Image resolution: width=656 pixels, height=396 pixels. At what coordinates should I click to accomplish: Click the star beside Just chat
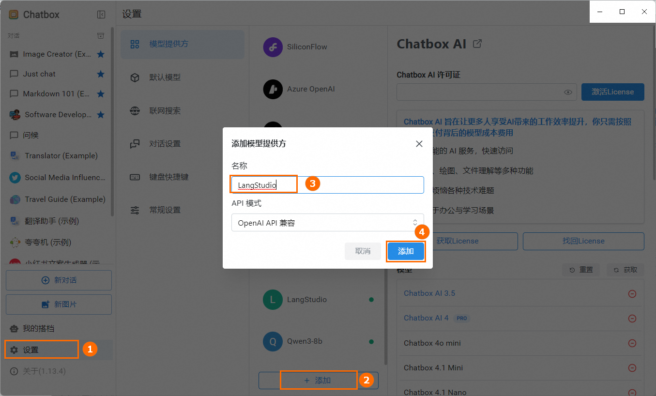(101, 74)
